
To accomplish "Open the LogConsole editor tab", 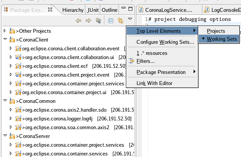I will (222, 10).
